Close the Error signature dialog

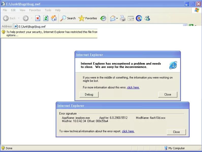(176, 132)
